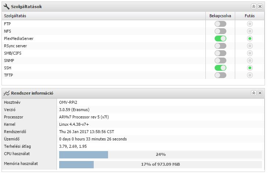Viewport: 269px width, 176px height.
Task: Close the Rendszer információ panel
Action: coord(260,93)
